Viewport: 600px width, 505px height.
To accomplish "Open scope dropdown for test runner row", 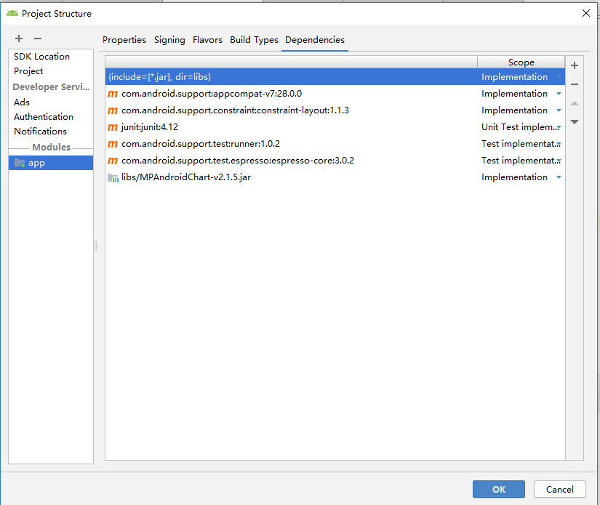I will tap(559, 144).
